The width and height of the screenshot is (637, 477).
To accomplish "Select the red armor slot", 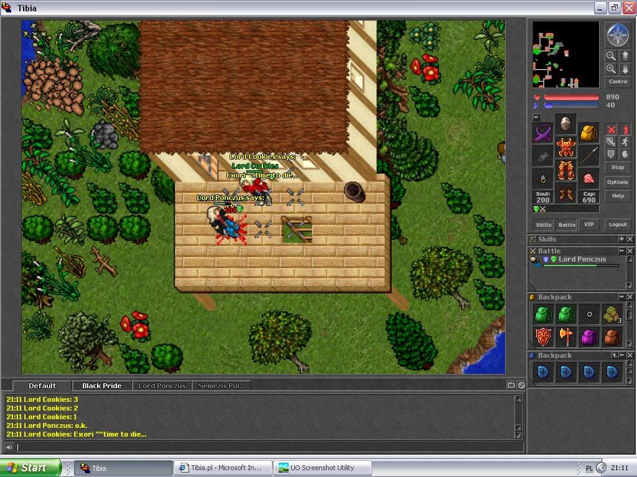I will (x=565, y=147).
